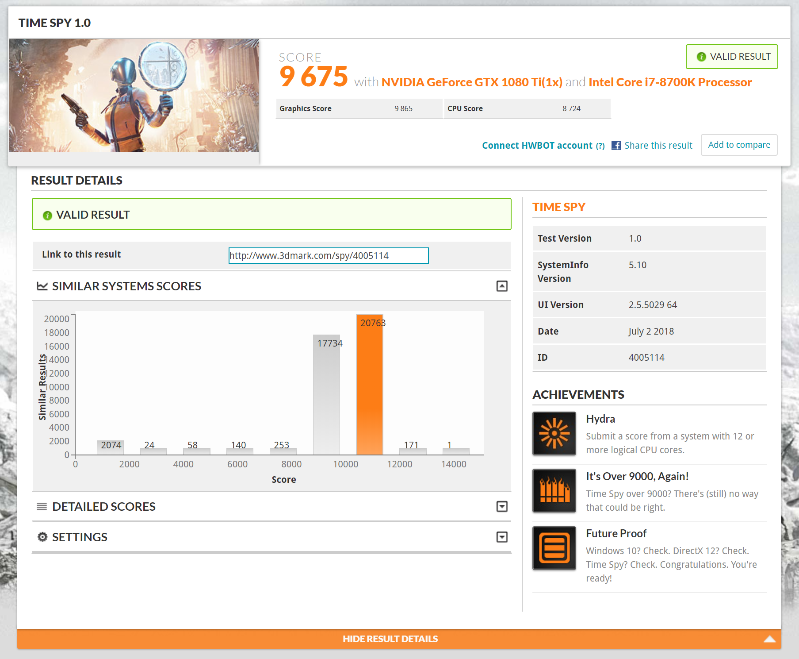Image resolution: width=799 pixels, height=659 pixels.
Task: Collapse the Similar Systems Scores section
Action: point(502,286)
